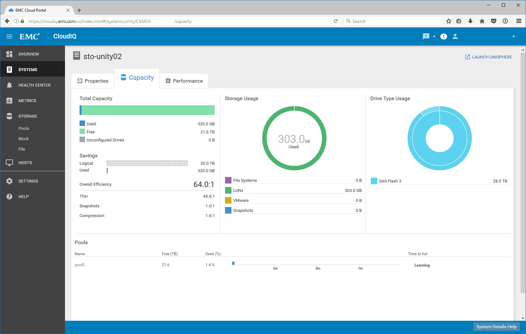Open the notification badge showing 1
Screen dimensions: 526x334
coord(444,37)
